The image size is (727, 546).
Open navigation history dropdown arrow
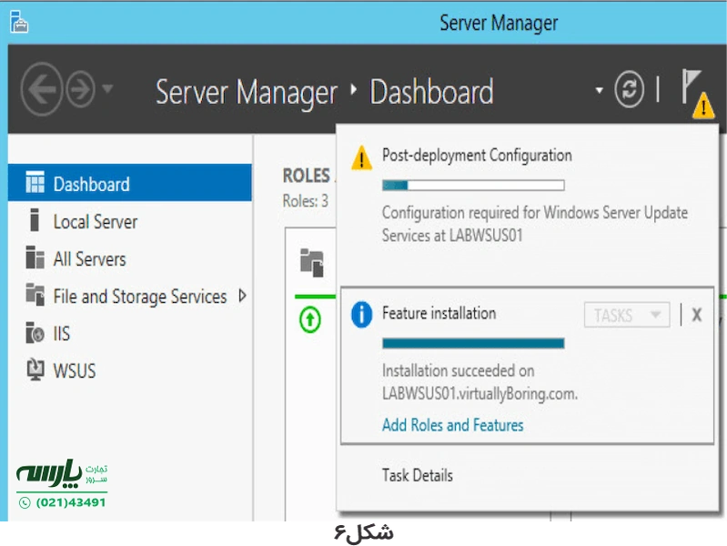point(107,88)
